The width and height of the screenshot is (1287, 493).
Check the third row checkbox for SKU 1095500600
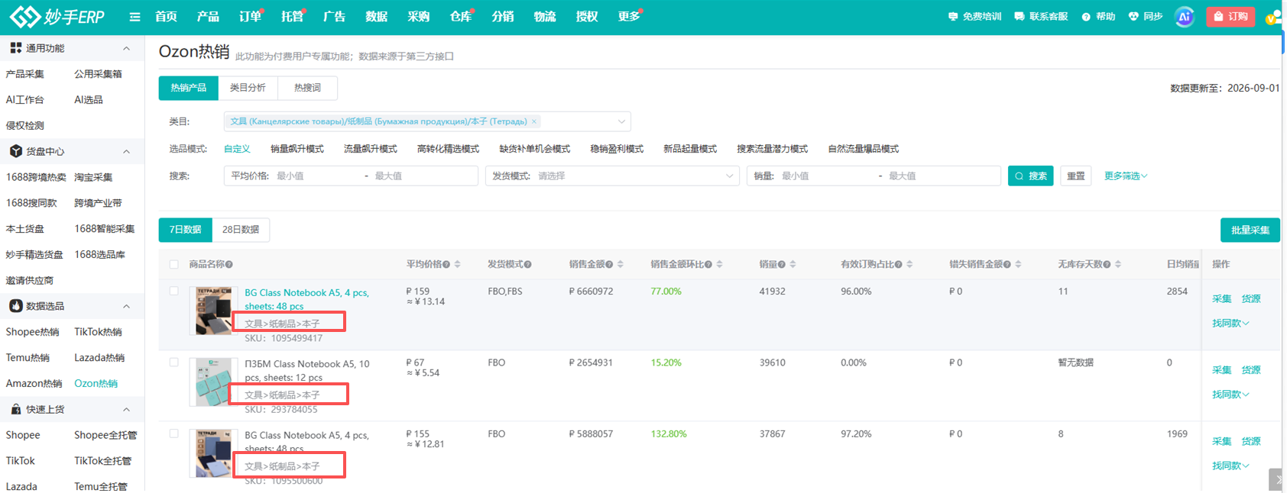click(x=173, y=433)
